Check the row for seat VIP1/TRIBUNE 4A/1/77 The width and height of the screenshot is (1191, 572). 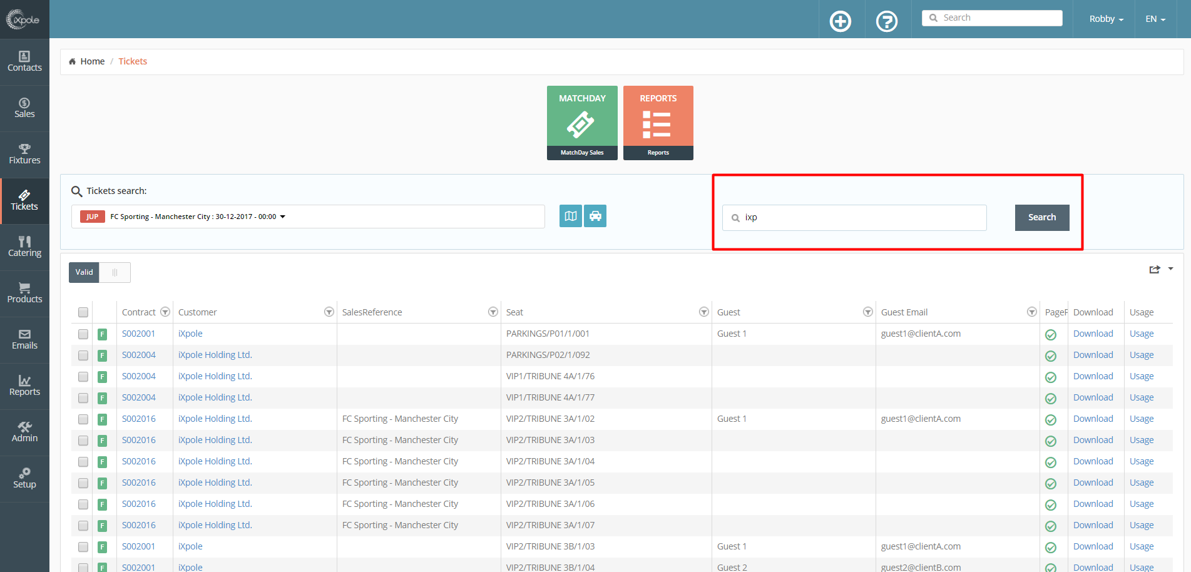point(83,398)
